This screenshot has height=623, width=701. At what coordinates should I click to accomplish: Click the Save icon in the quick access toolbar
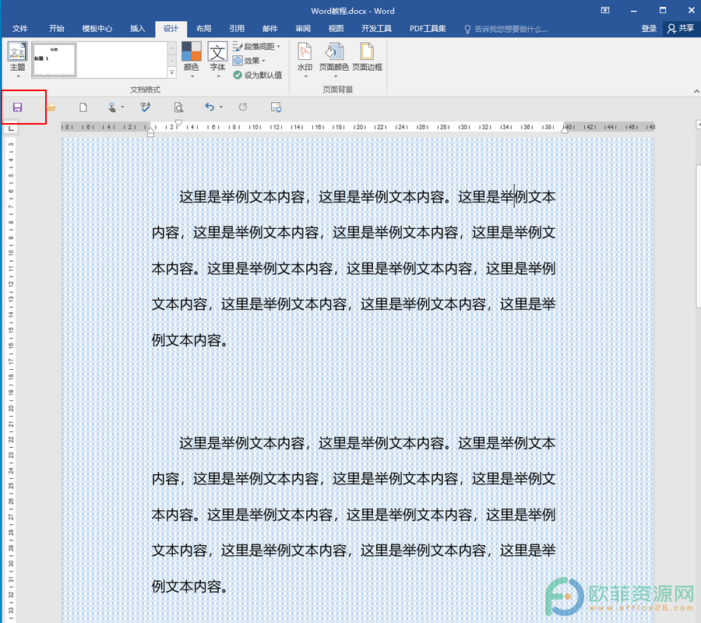[x=17, y=107]
